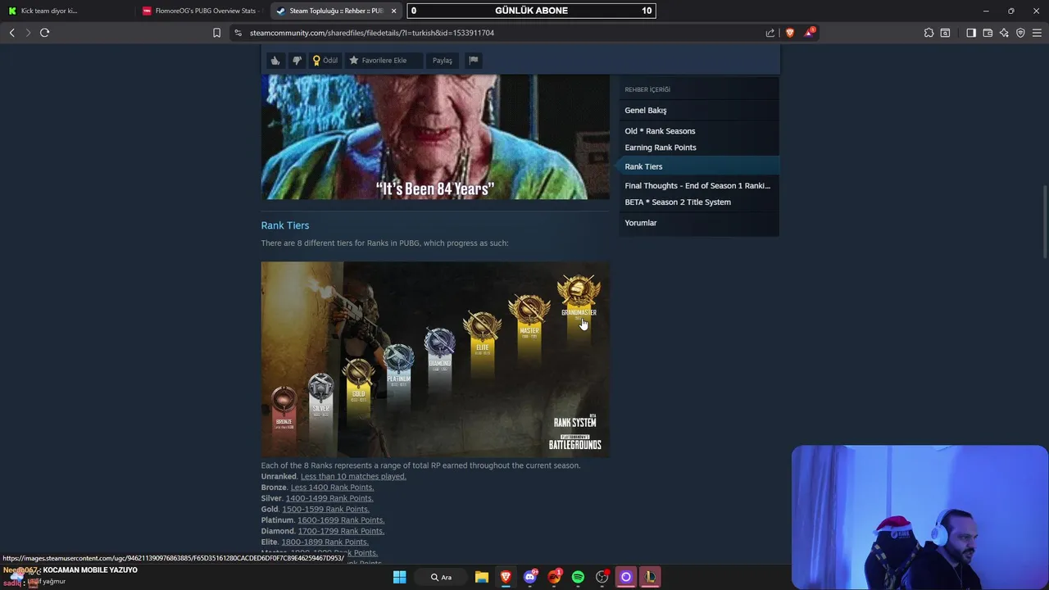Open '1400-1499 Rank Points' link

pyautogui.click(x=329, y=498)
